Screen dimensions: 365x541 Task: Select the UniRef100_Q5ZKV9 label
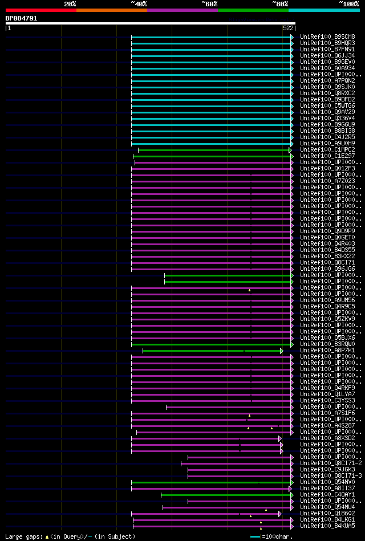327,319
